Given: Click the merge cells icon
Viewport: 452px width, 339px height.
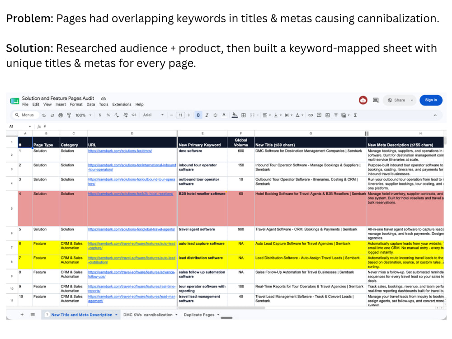Looking at the screenshot, I should click(x=252, y=115).
